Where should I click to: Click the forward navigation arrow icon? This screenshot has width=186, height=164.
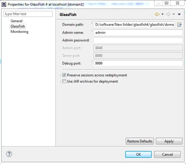coord(168,14)
